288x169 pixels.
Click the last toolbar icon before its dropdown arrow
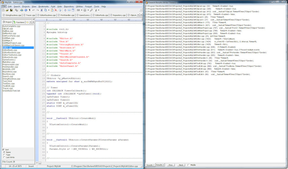[x=96, y=10]
